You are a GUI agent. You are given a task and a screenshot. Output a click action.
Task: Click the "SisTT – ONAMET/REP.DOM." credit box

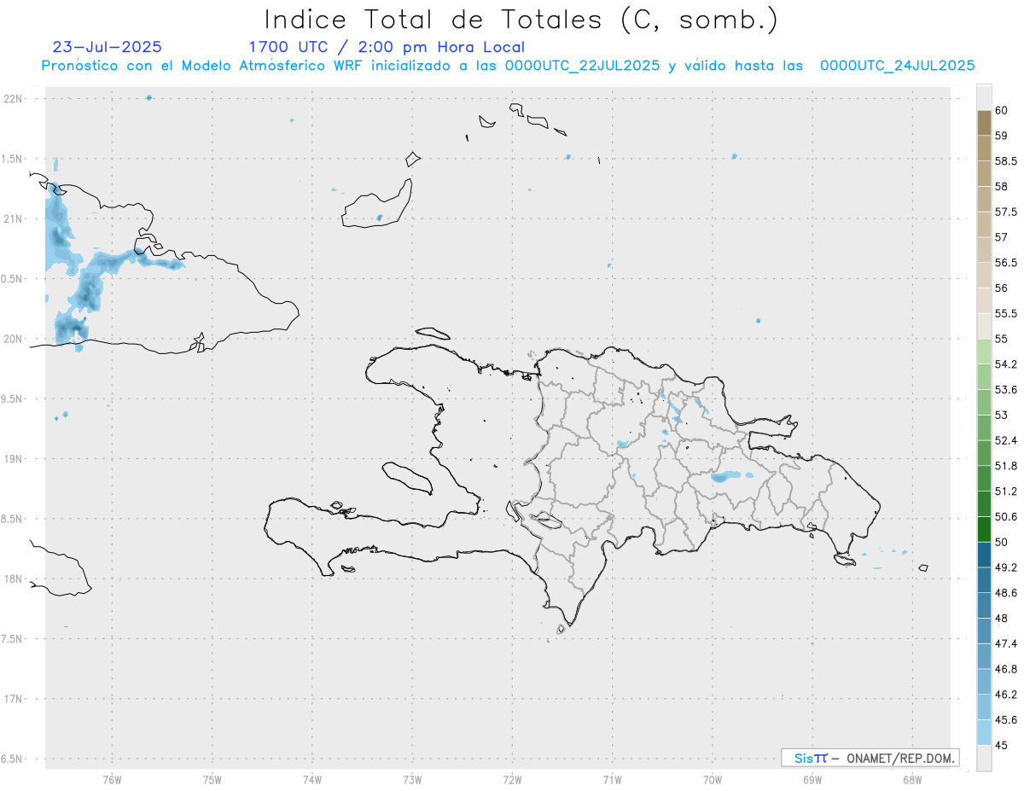point(870,758)
